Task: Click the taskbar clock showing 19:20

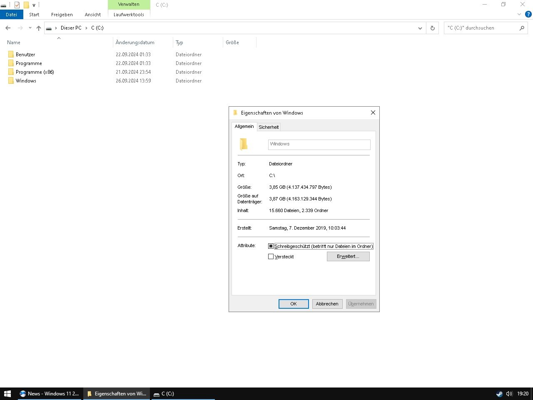Action: [x=523, y=394]
